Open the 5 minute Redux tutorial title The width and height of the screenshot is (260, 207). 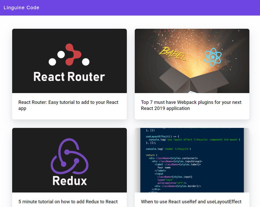tap(68, 202)
